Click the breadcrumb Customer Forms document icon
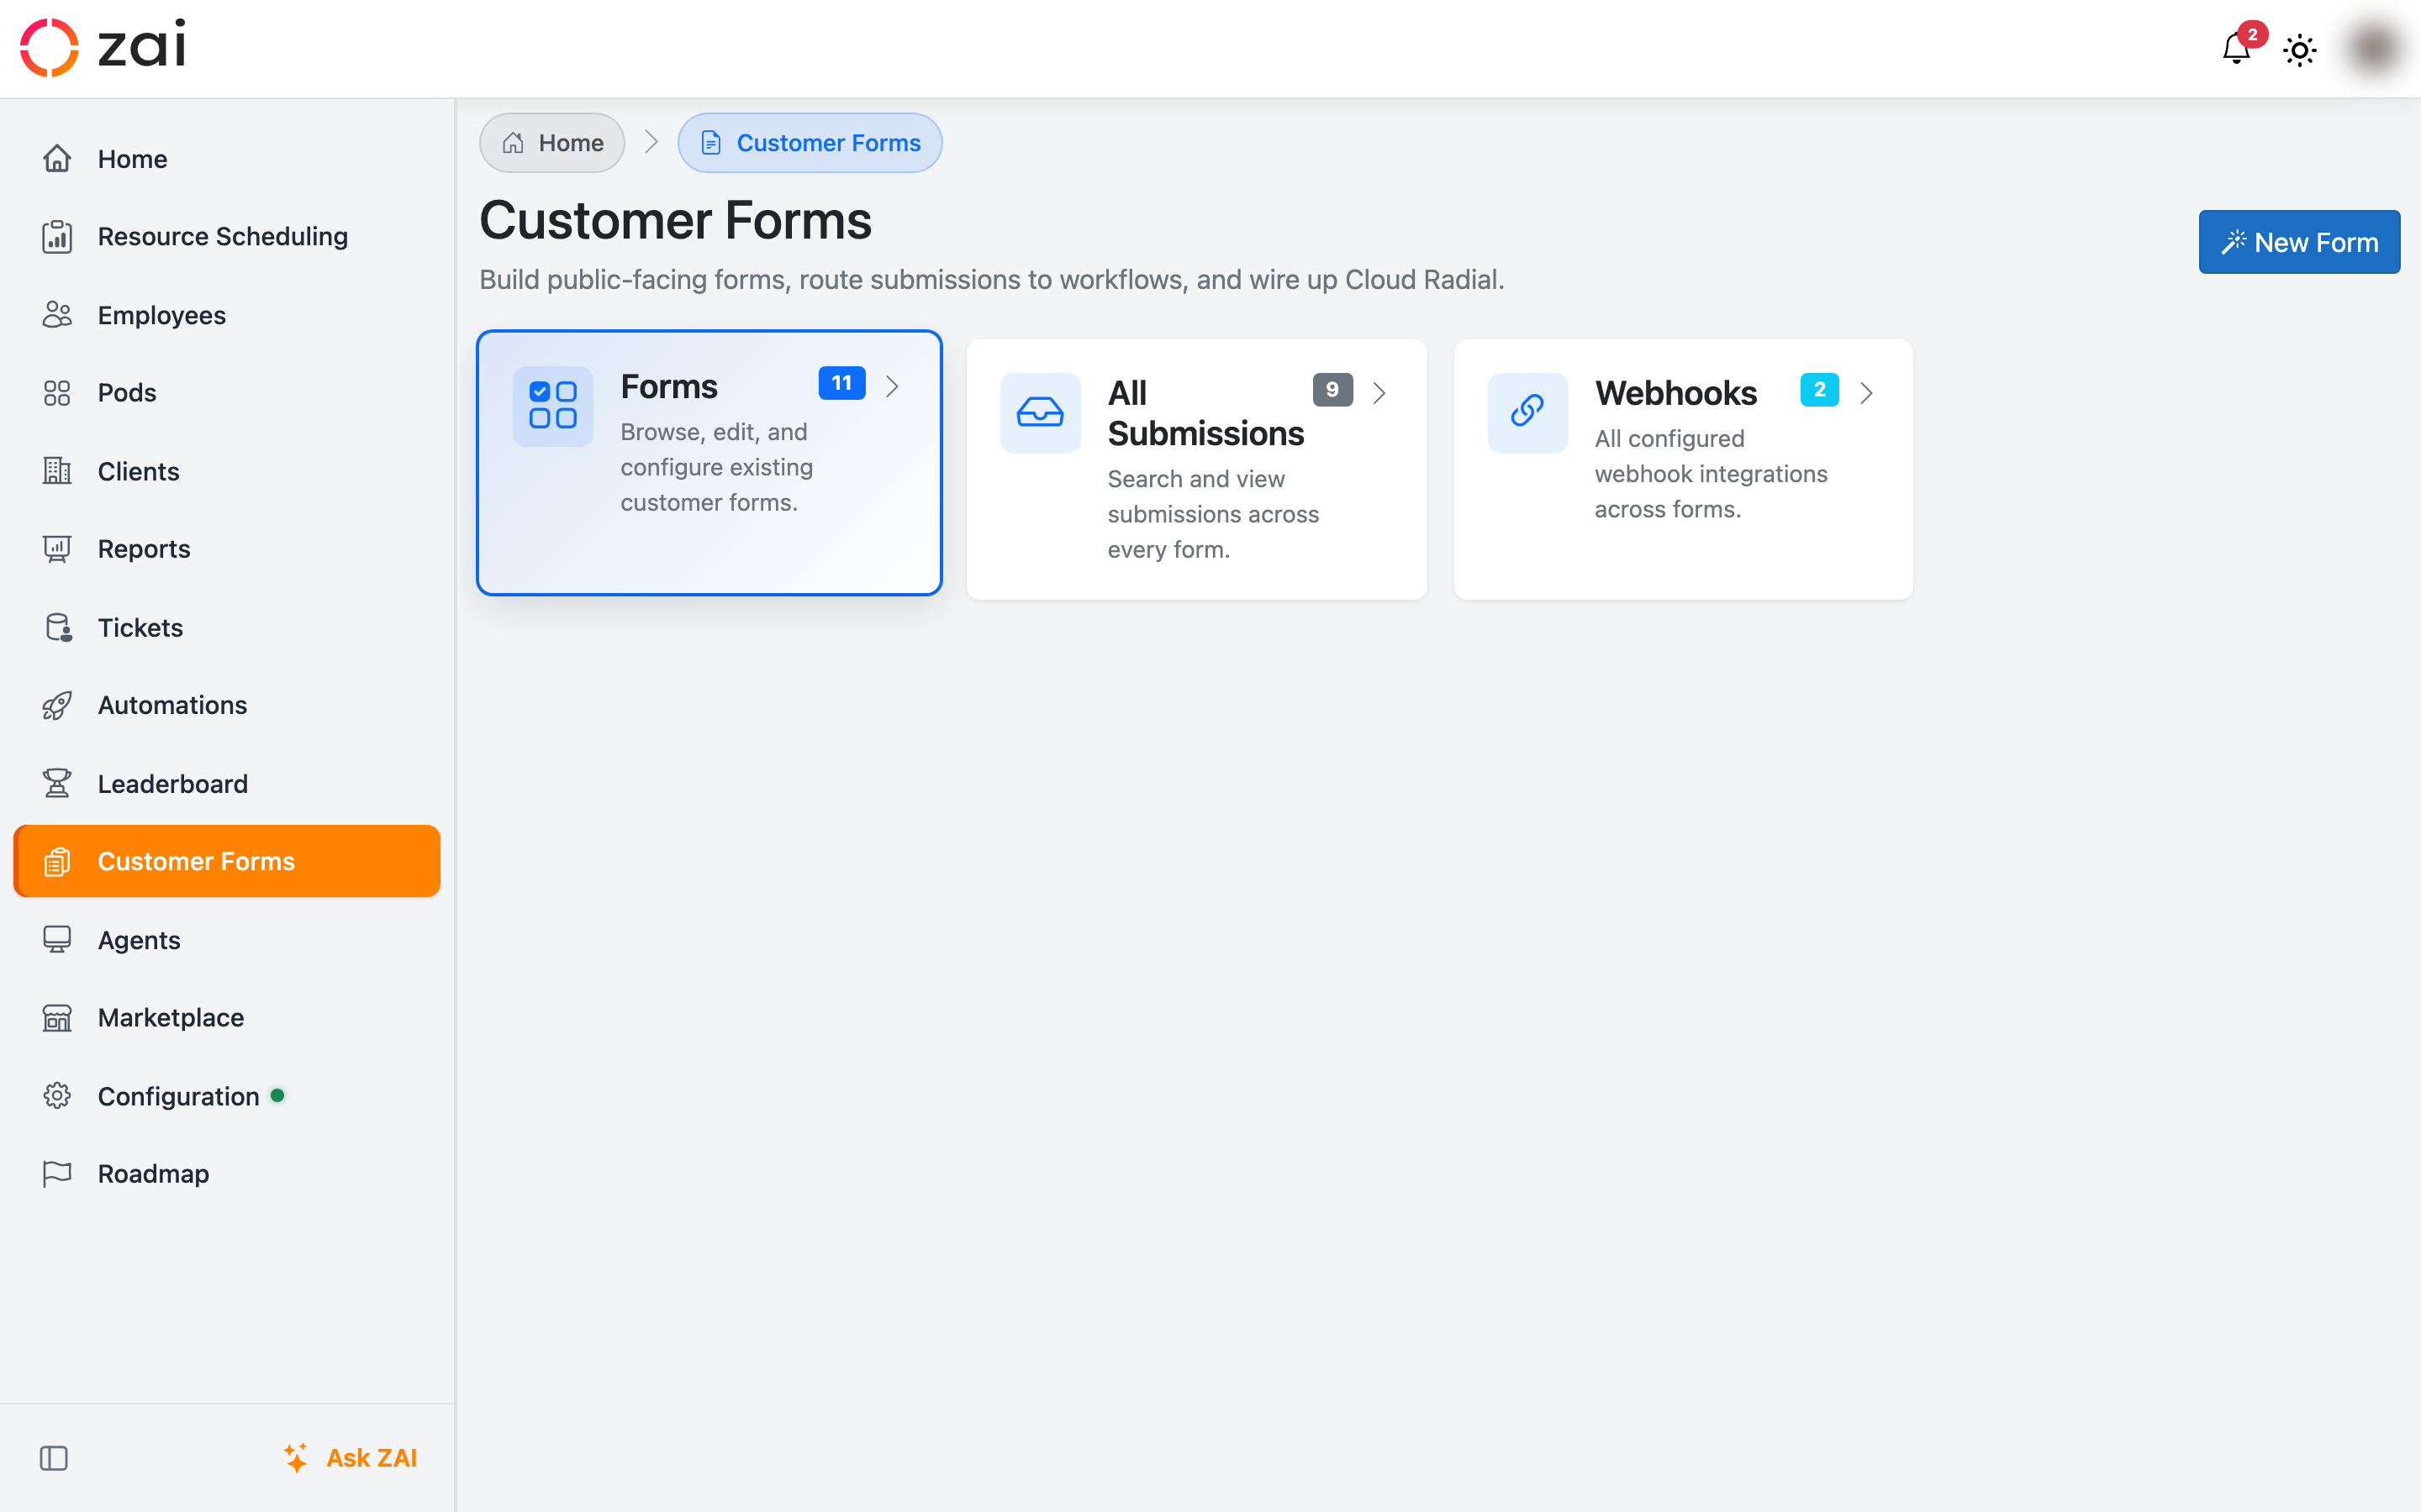 pos(710,143)
